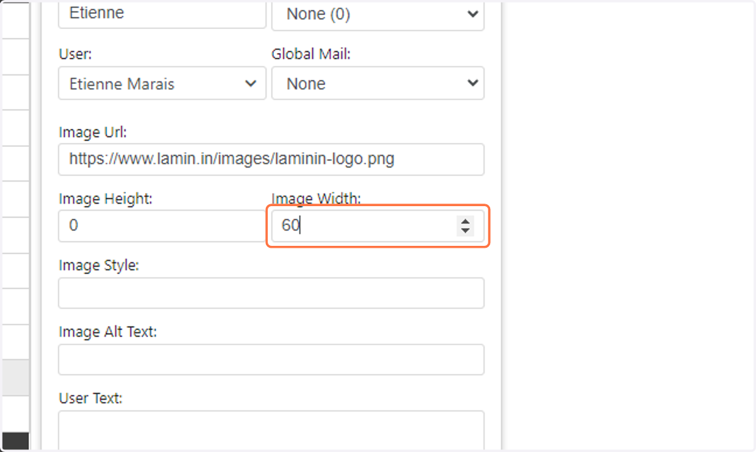The image size is (756, 452).
Task: Click the Image Url label
Action: pos(93,132)
